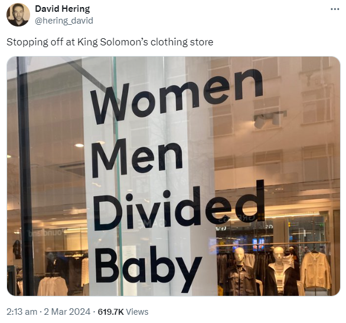Open the David Hering display name link

(x=63, y=9)
